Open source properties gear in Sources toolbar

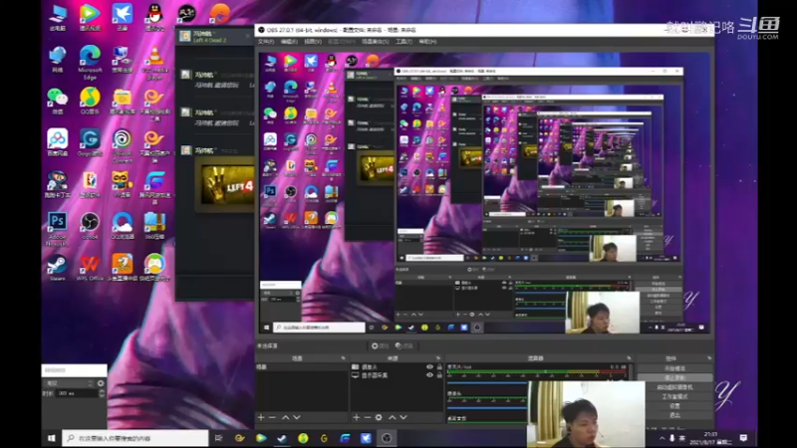(379, 417)
